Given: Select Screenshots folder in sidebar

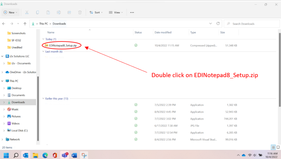Looking at the screenshot, I should pos(17,33).
